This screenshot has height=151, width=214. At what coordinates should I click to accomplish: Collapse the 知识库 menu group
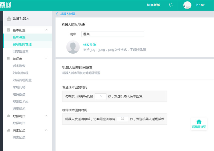pyautogui.click(x=46, y=59)
